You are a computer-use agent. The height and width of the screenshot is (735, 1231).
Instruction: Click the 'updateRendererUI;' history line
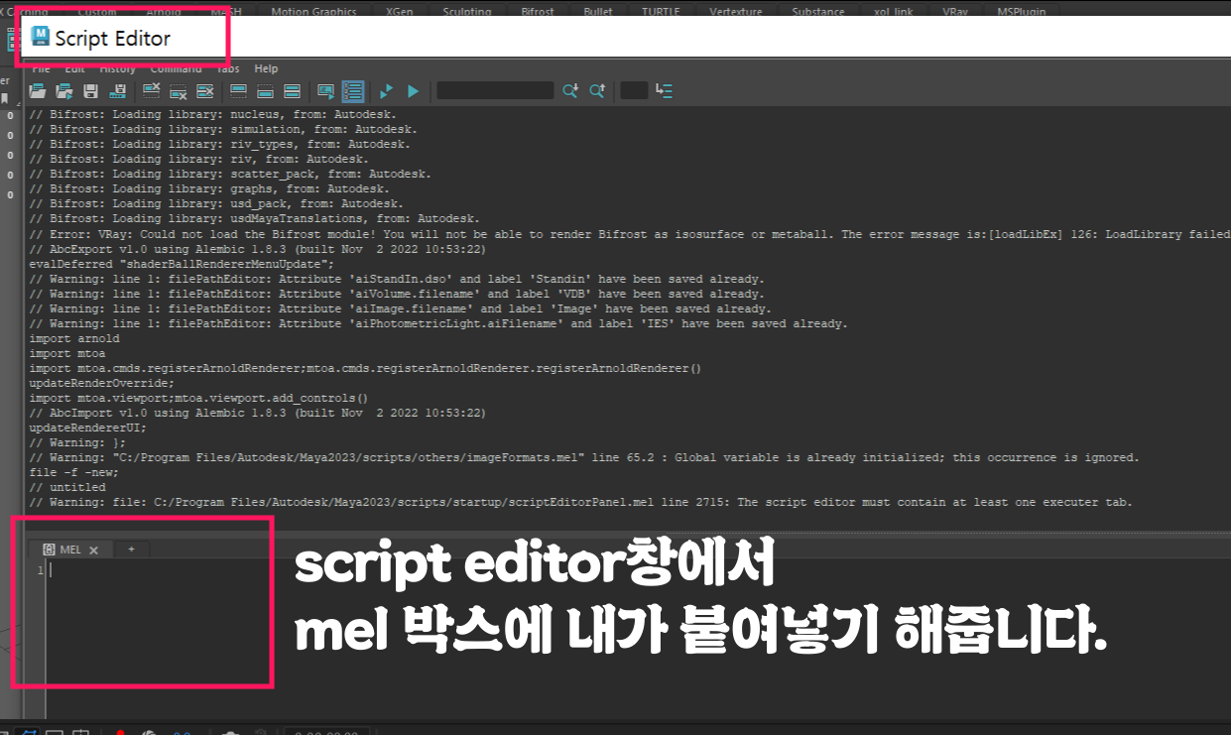point(88,428)
